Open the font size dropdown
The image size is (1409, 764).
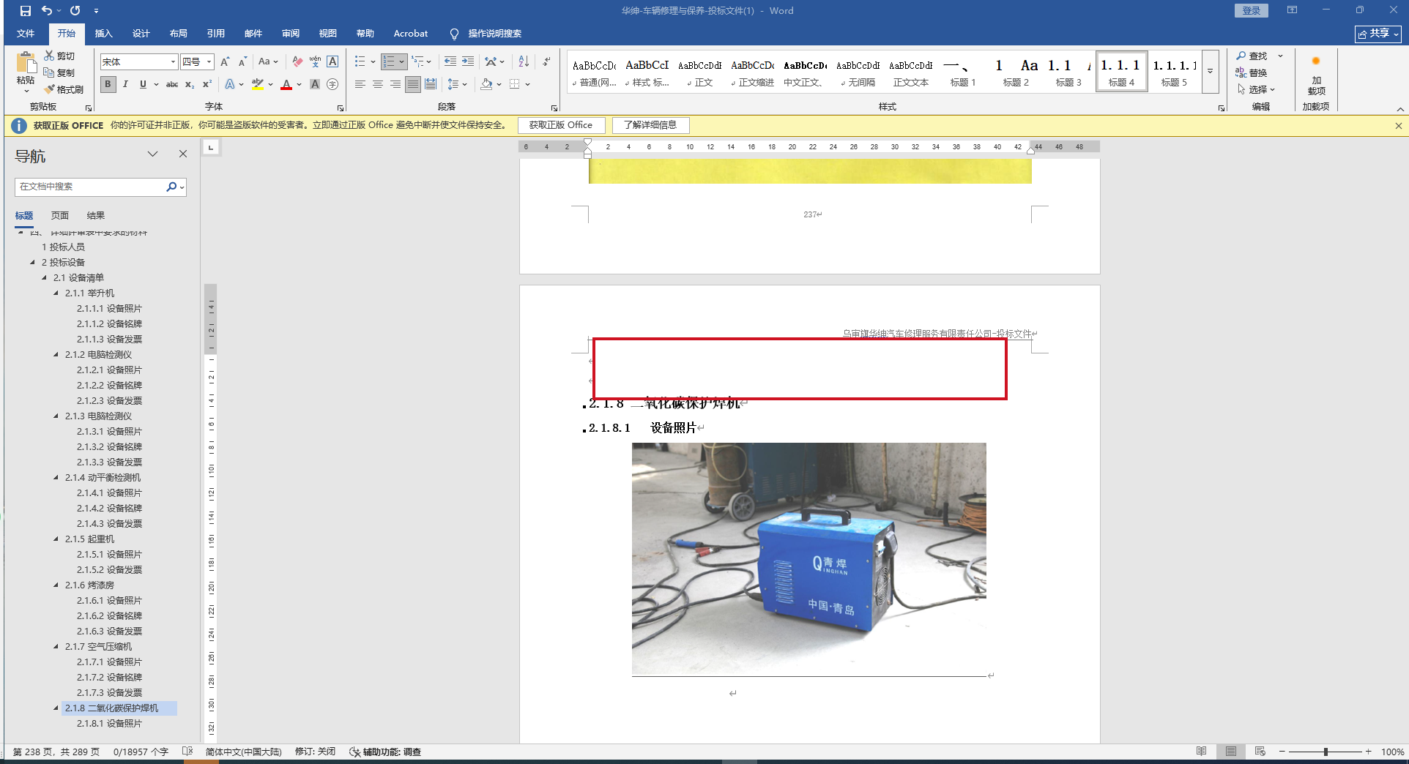click(209, 61)
